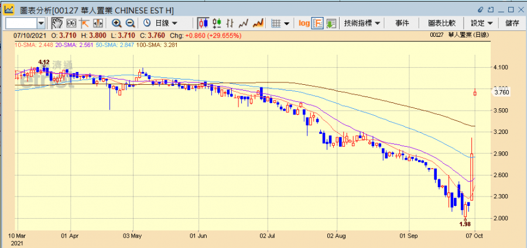Zoom out of the chart
The image size is (527, 248).
130,23
